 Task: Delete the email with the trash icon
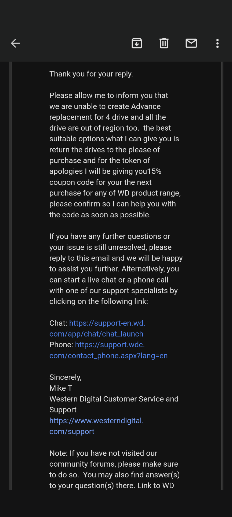click(164, 43)
